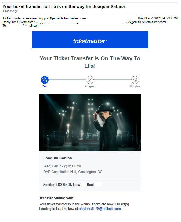Click the Sent step label
The height and width of the screenshot is (222, 181).
pyautogui.click(x=45, y=86)
